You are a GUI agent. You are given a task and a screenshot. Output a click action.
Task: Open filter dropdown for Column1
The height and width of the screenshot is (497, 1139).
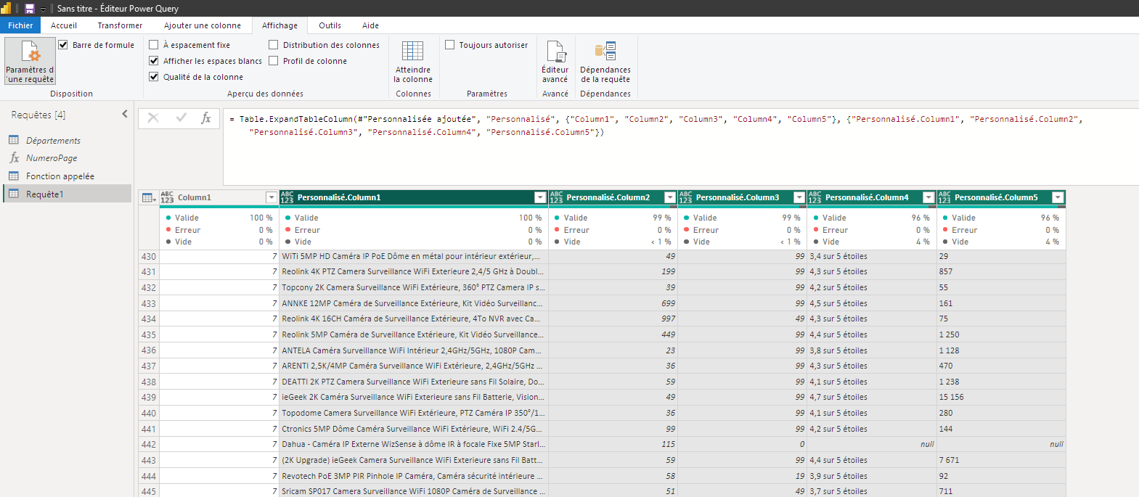click(272, 197)
